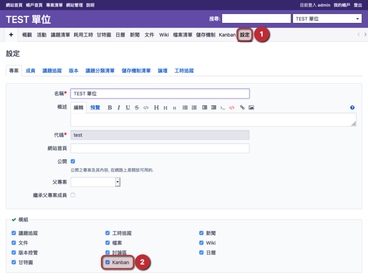The image size is (368, 277).
Task: Uncheck the 公開 checkbox
Action: (73, 162)
